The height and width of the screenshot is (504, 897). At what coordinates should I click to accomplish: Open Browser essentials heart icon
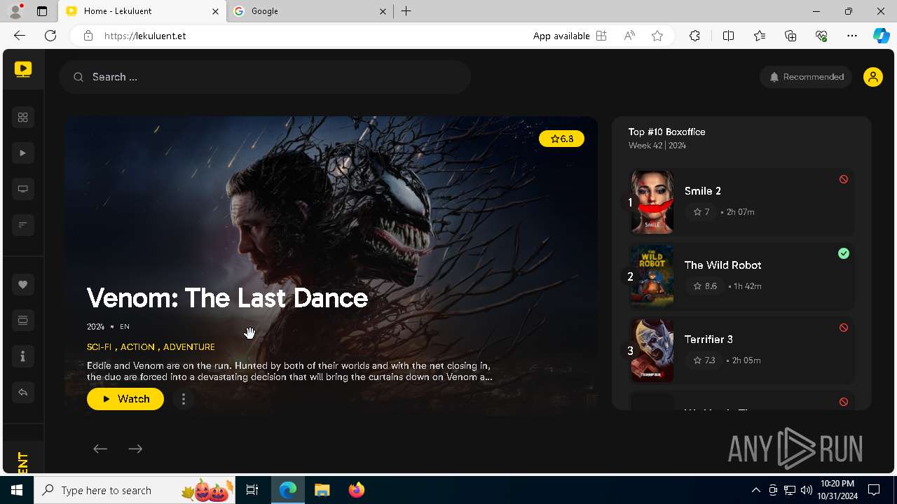coord(821,36)
